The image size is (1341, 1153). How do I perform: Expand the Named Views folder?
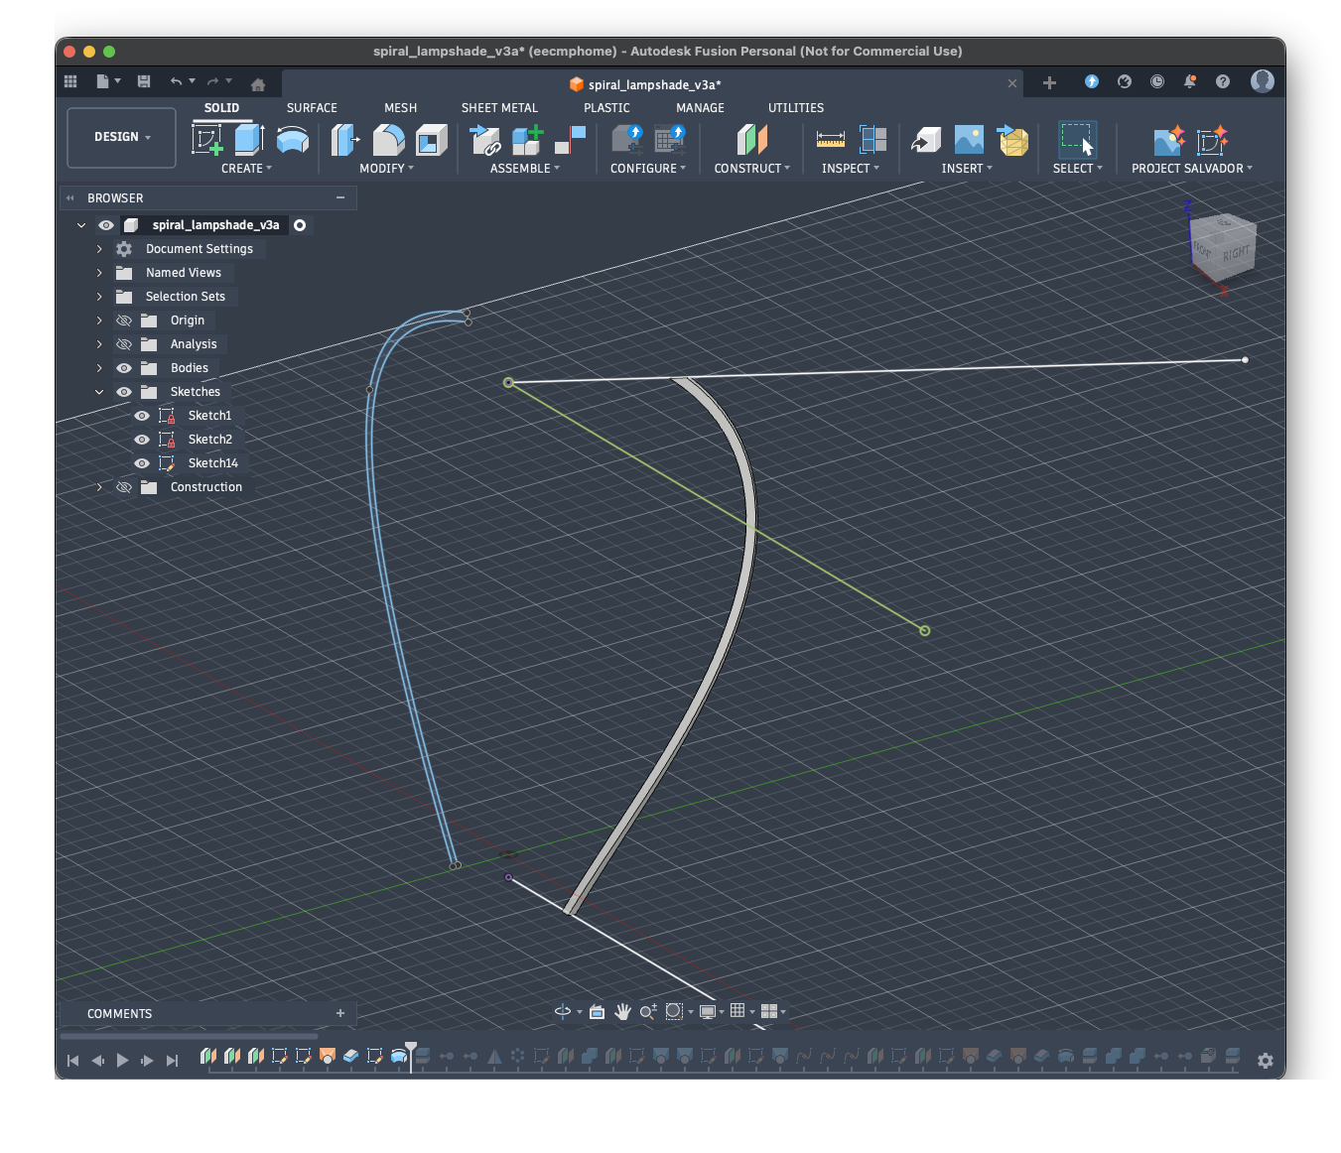(x=98, y=272)
